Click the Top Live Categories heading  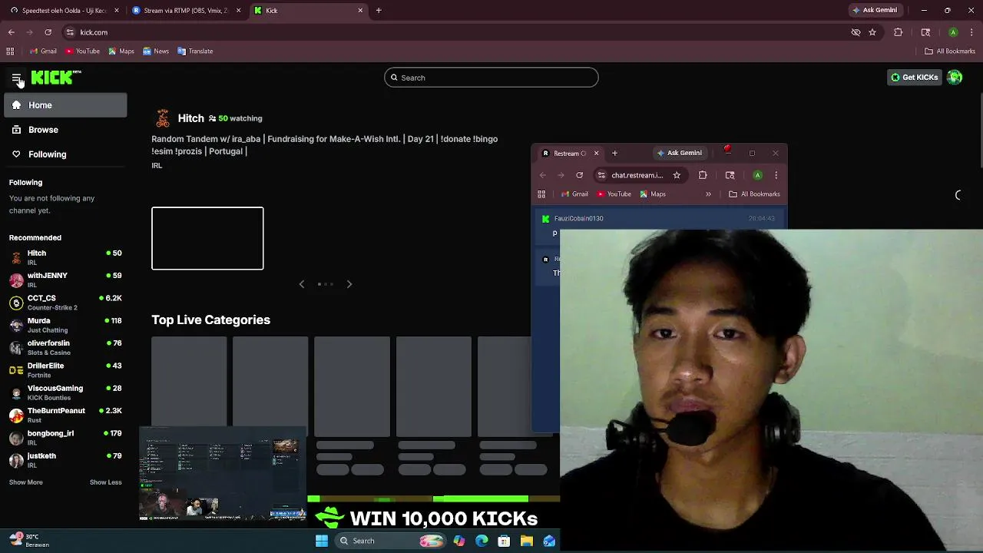point(210,320)
